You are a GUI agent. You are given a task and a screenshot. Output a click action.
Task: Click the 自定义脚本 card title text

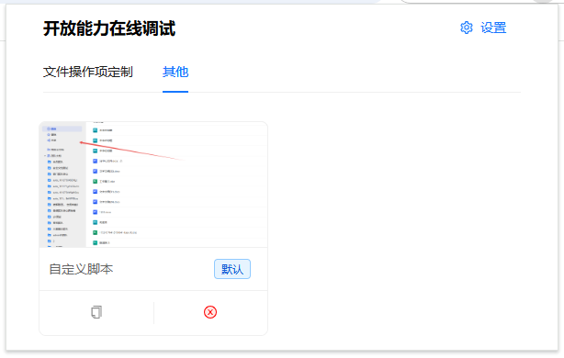click(81, 269)
